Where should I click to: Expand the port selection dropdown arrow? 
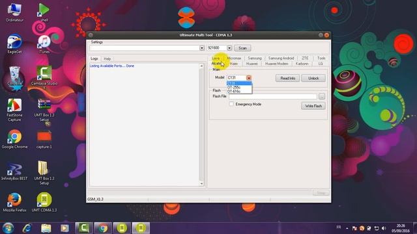[202, 48]
